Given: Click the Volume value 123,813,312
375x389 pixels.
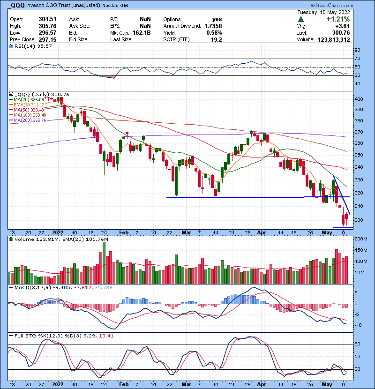Looking at the screenshot, I should tap(334, 39).
